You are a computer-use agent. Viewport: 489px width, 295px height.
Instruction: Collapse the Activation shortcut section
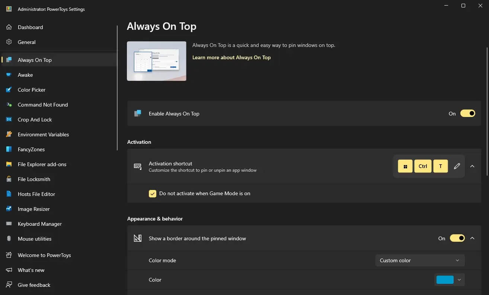472,166
